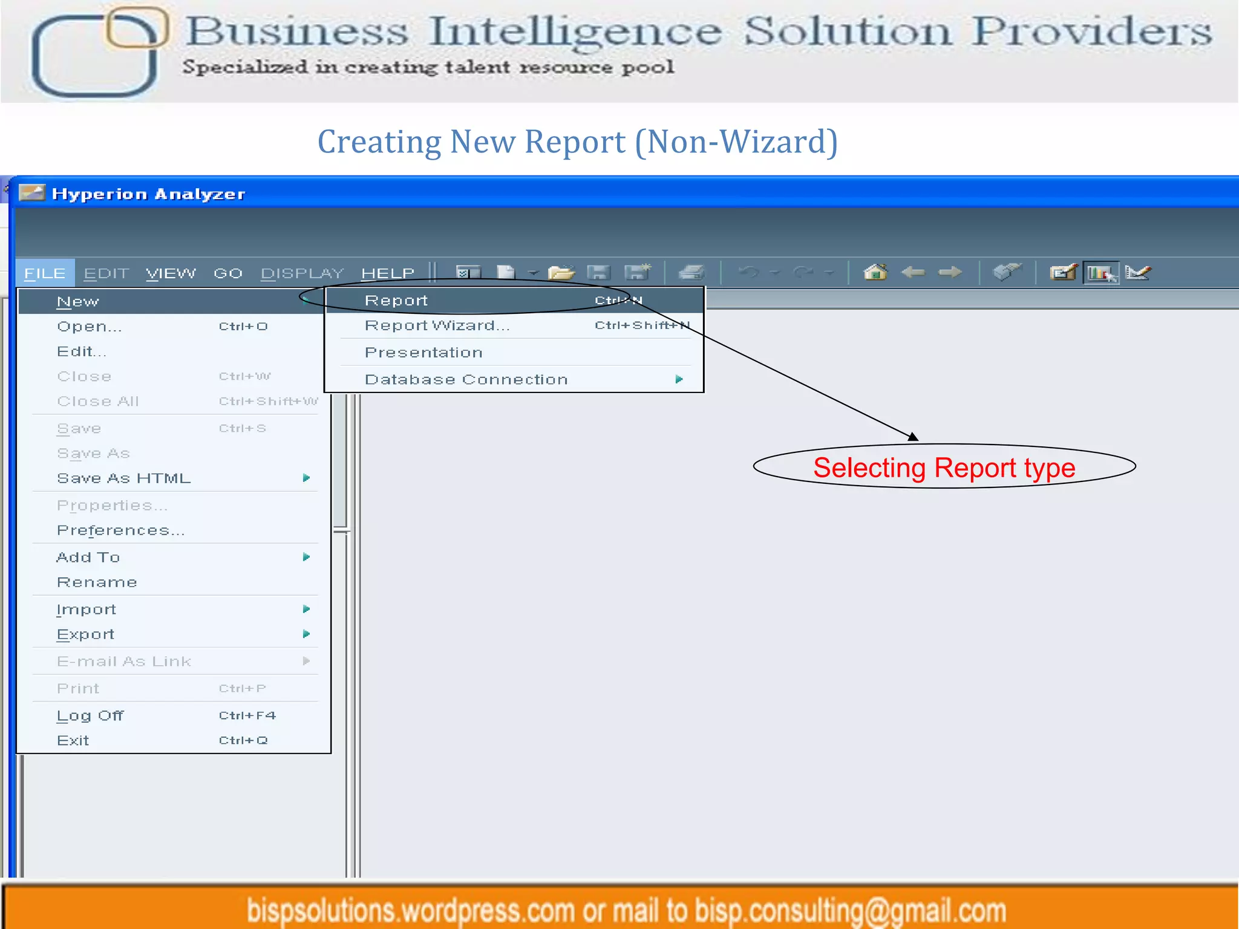Select Report in the New submenu
This screenshot has width=1239, height=929.
pyautogui.click(x=514, y=300)
